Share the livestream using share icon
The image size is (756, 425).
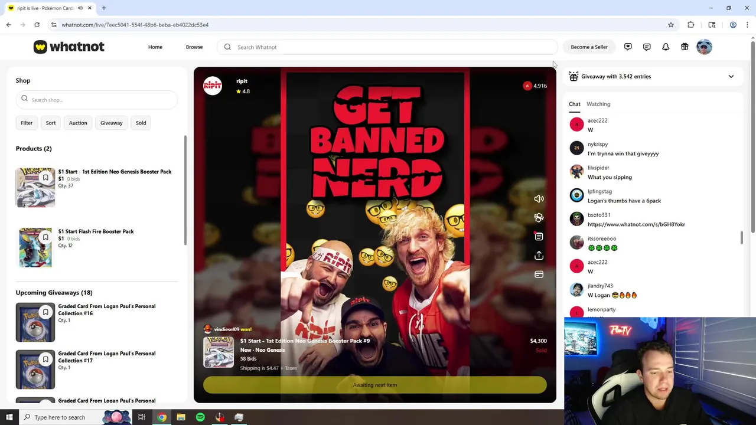(539, 256)
